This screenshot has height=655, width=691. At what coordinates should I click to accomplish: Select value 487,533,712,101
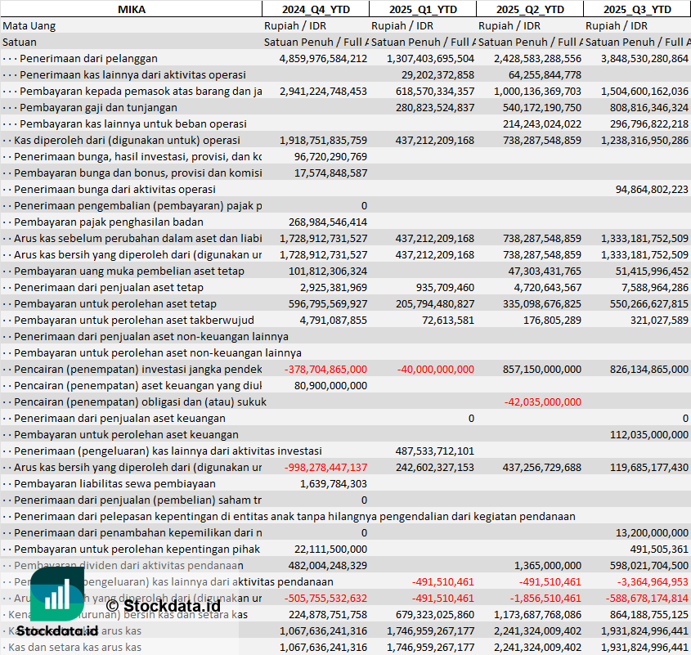[435, 451]
